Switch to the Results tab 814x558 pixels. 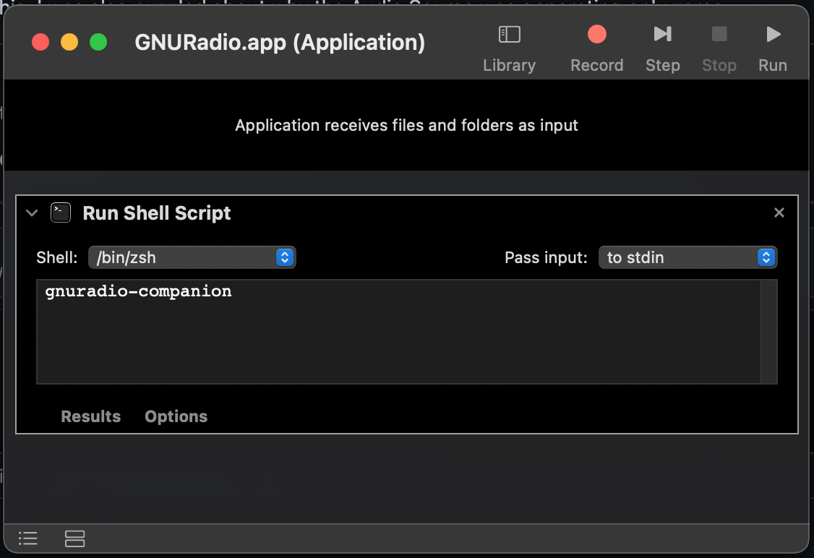90,416
